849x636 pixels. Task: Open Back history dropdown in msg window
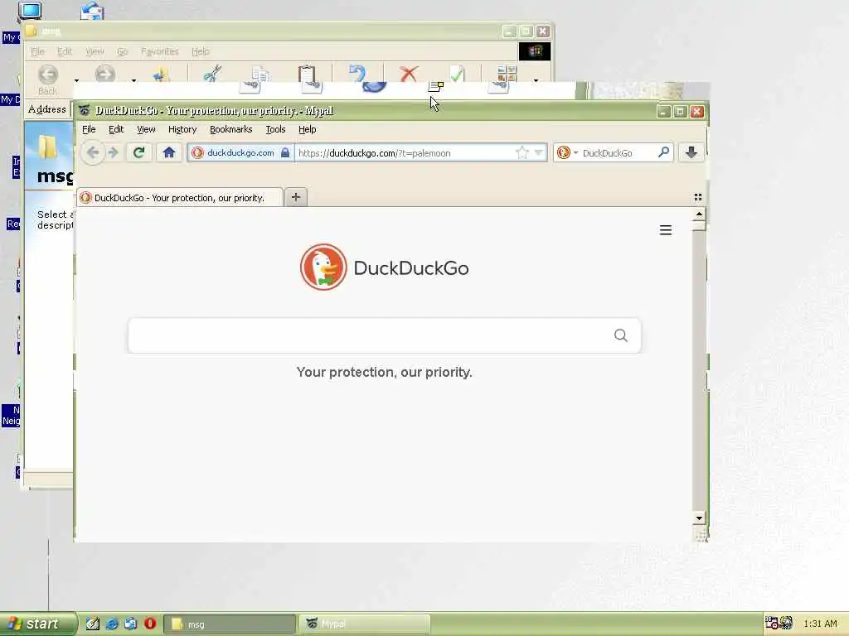pyautogui.click(x=76, y=80)
